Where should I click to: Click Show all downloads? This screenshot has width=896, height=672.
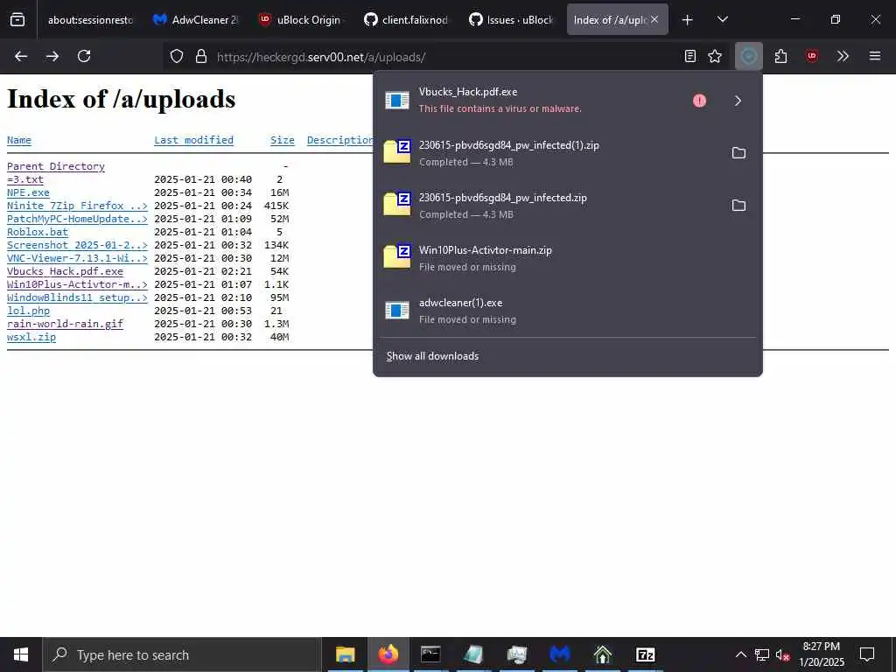tap(432, 356)
